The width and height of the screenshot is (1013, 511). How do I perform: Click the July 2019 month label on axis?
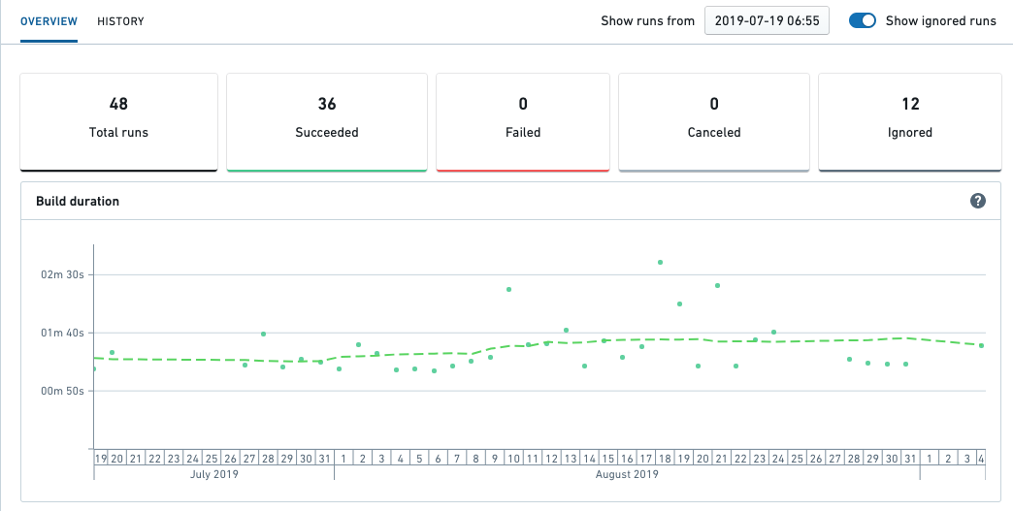214,474
